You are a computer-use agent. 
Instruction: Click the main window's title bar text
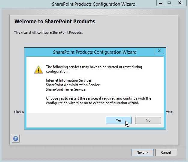point(93,4)
